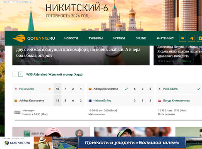Click the LIVE badge of the ongoing match

(17, 113)
